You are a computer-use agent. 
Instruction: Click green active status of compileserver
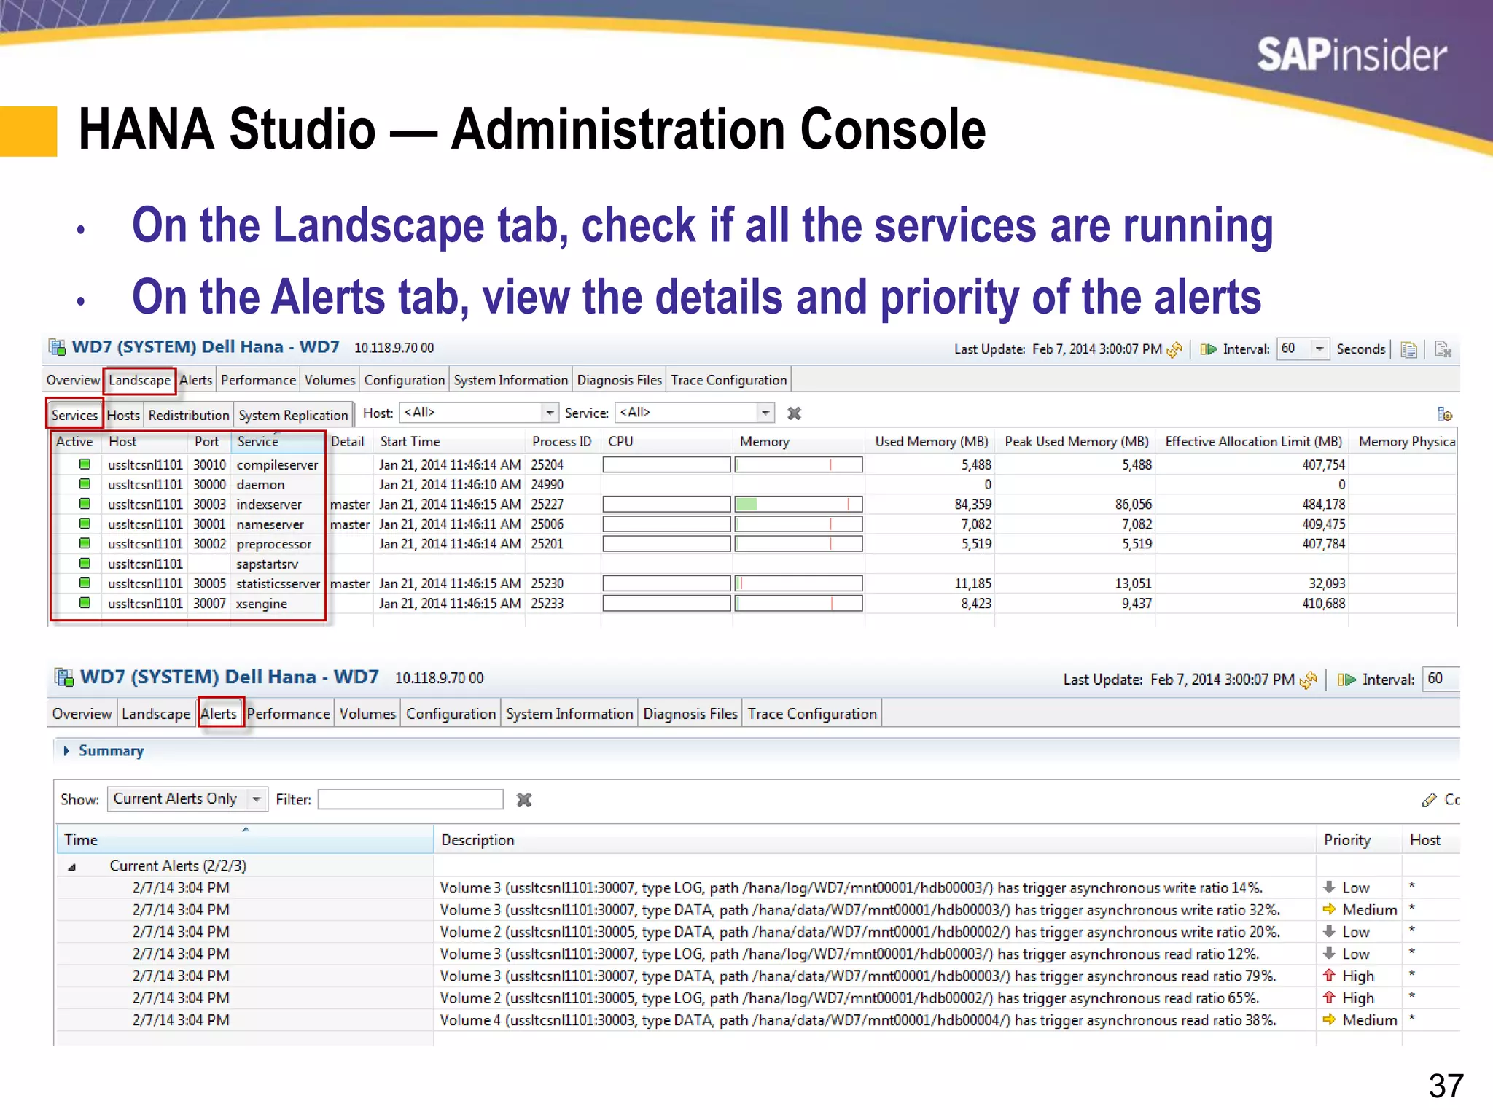point(85,464)
